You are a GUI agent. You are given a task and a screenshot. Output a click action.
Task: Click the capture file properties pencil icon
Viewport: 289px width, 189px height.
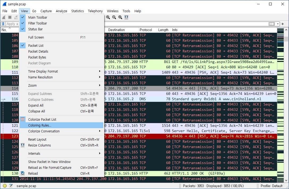pos(11,186)
